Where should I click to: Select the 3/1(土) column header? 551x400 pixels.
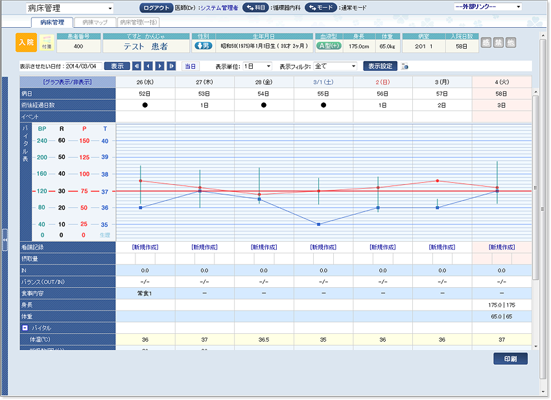[323, 82]
